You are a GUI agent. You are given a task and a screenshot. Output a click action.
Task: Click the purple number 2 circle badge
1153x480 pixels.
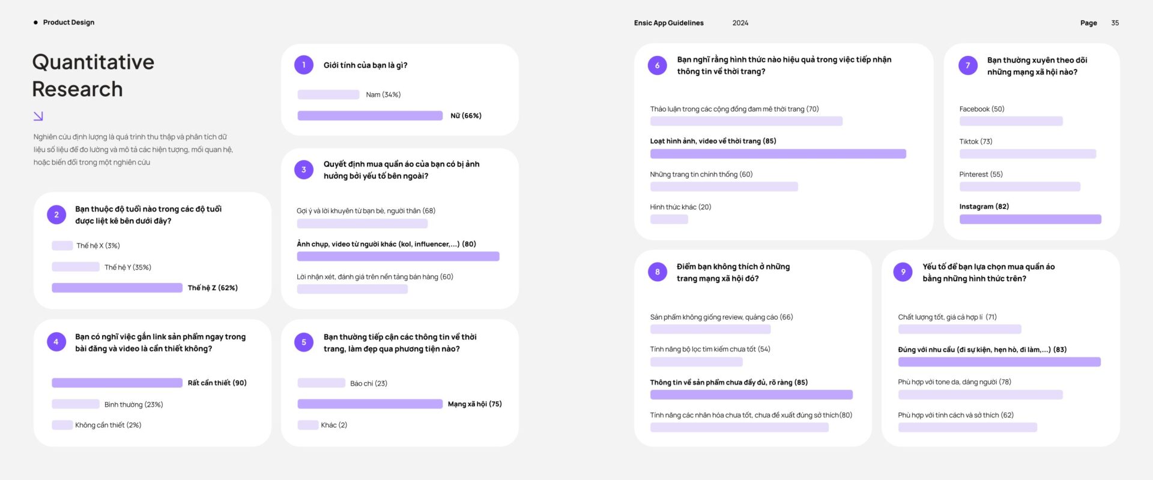click(56, 214)
